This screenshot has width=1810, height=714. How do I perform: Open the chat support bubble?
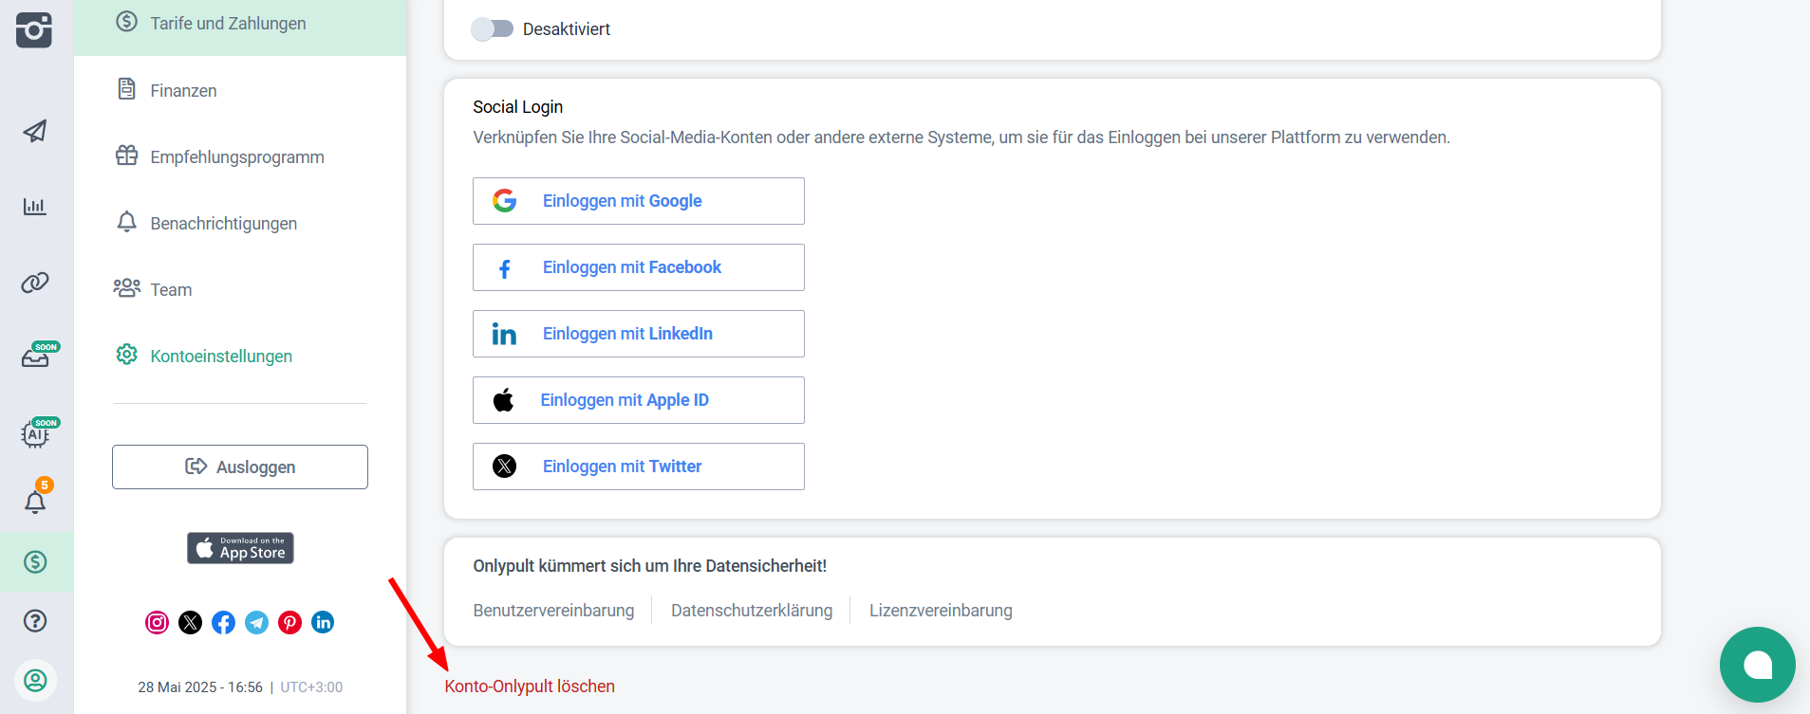coord(1757,665)
